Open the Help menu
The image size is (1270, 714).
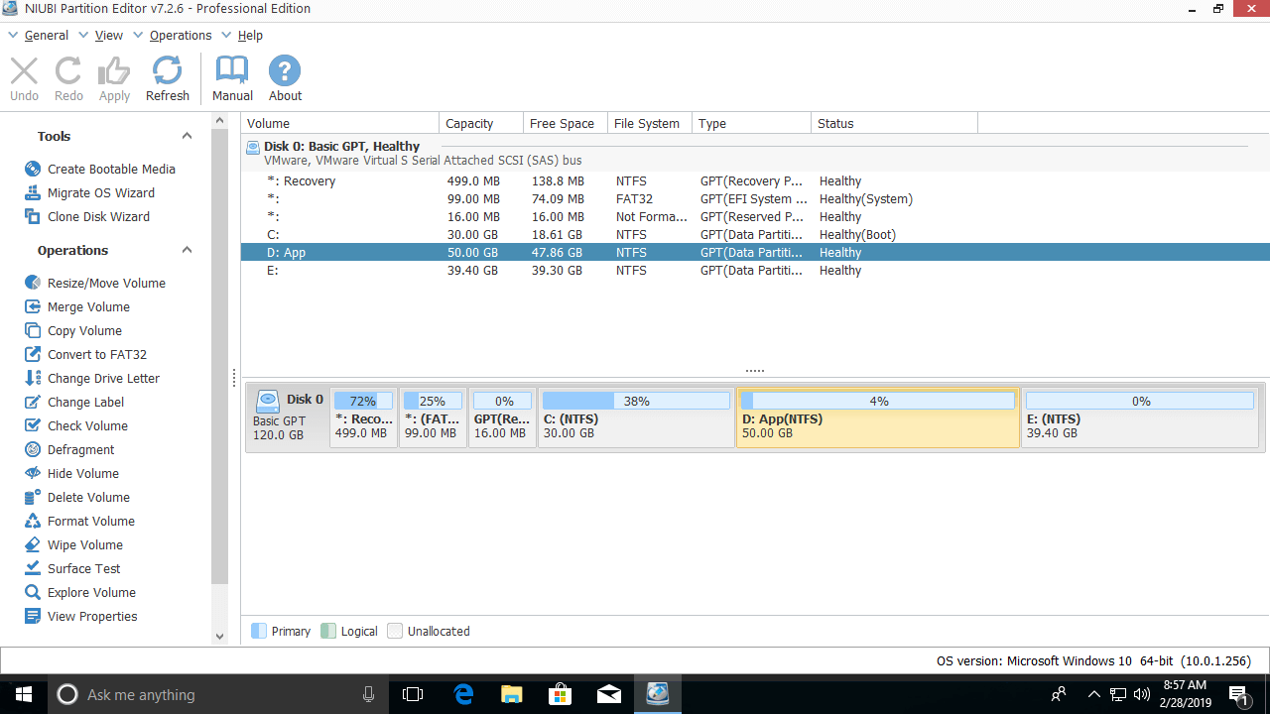[x=250, y=36]
